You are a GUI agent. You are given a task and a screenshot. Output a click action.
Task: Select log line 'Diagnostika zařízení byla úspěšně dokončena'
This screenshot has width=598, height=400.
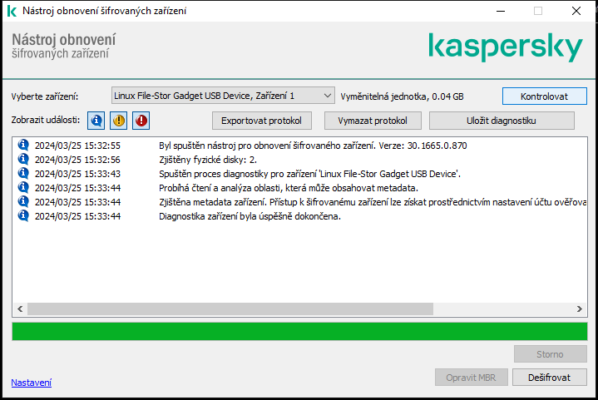(x=250, y=216)
